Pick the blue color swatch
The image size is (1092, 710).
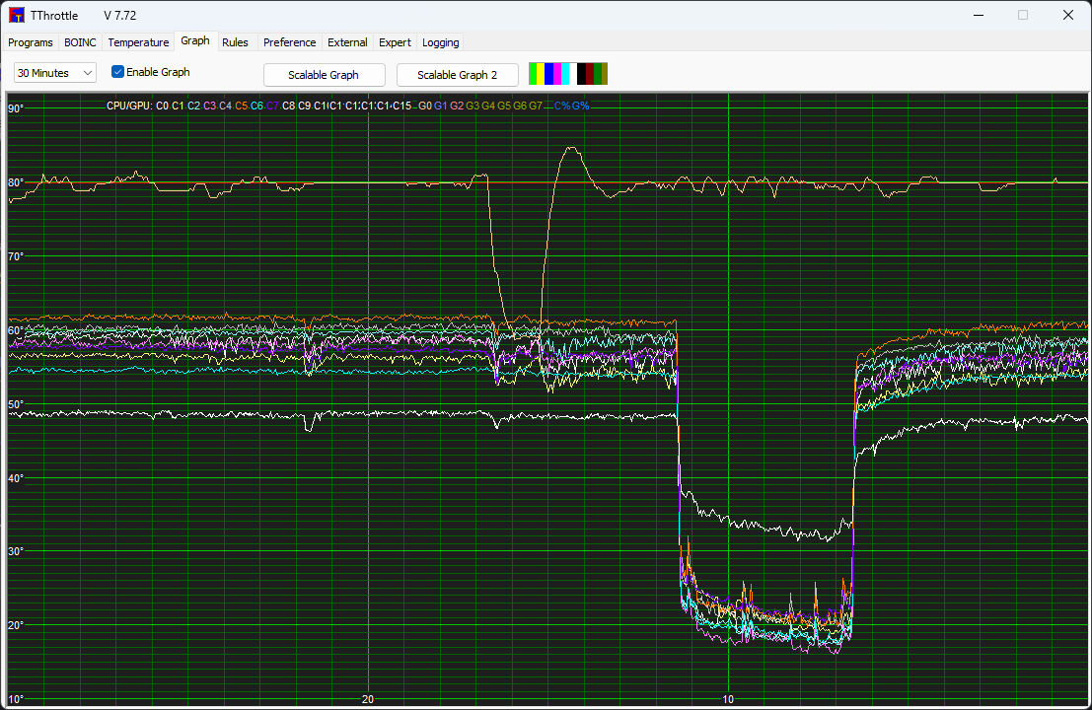pyautogui.click(x=548, y=74)
